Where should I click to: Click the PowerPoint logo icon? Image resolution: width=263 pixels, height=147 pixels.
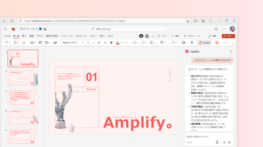[x=13, y=29]
